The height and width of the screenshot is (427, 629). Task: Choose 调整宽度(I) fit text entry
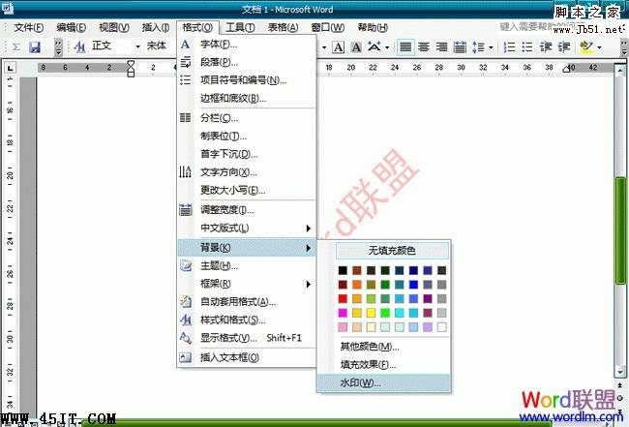pyautogui.click(x=247, y=210)
